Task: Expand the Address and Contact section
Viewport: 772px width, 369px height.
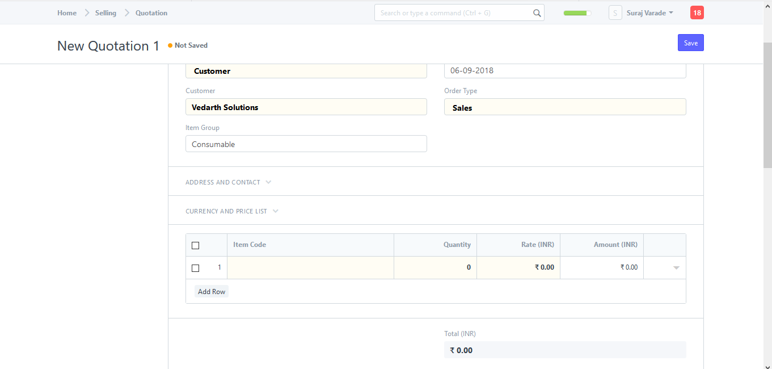Action: pyautogui.click(x=228, y=182)
